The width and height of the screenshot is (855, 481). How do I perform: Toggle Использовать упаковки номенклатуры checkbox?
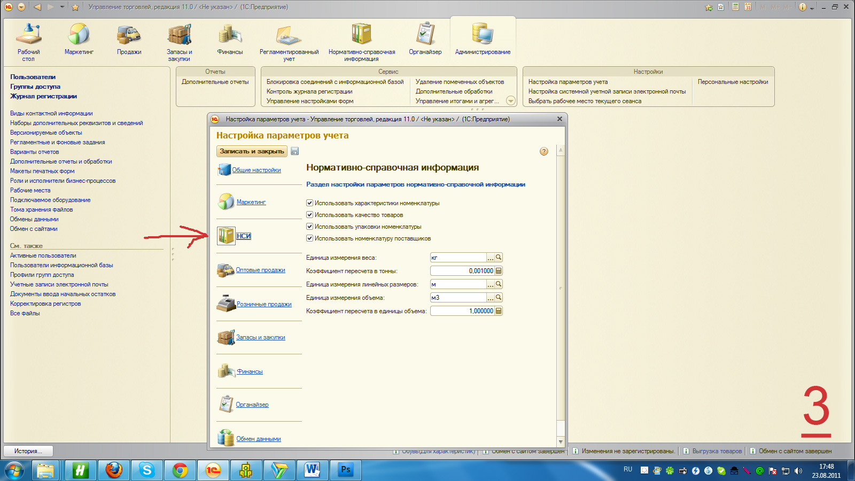[x=309, y=227]
